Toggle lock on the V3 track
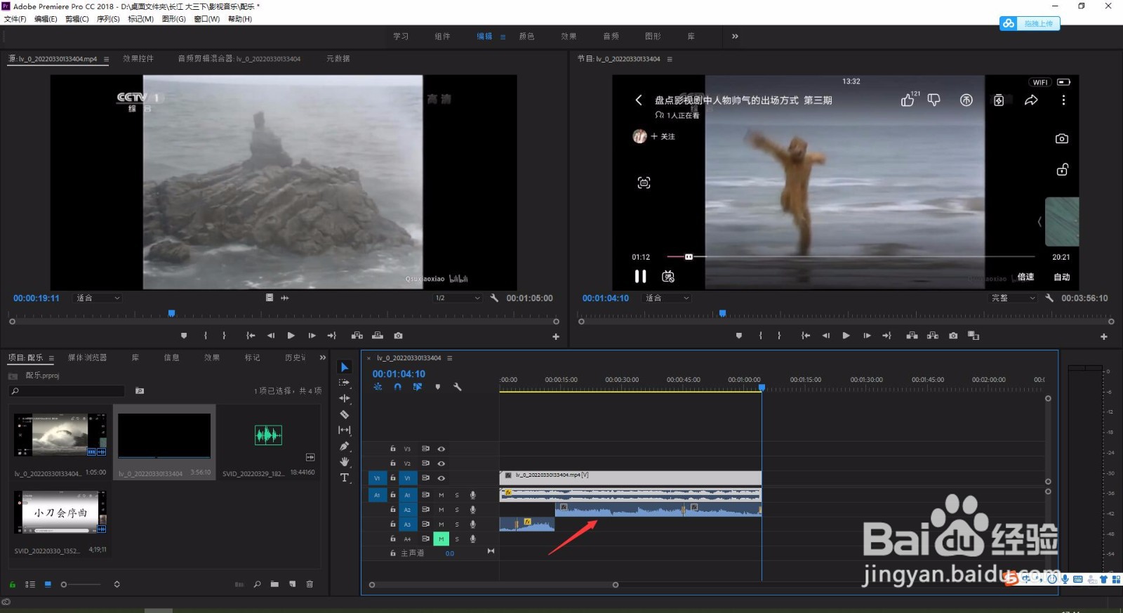 point(392,449)
